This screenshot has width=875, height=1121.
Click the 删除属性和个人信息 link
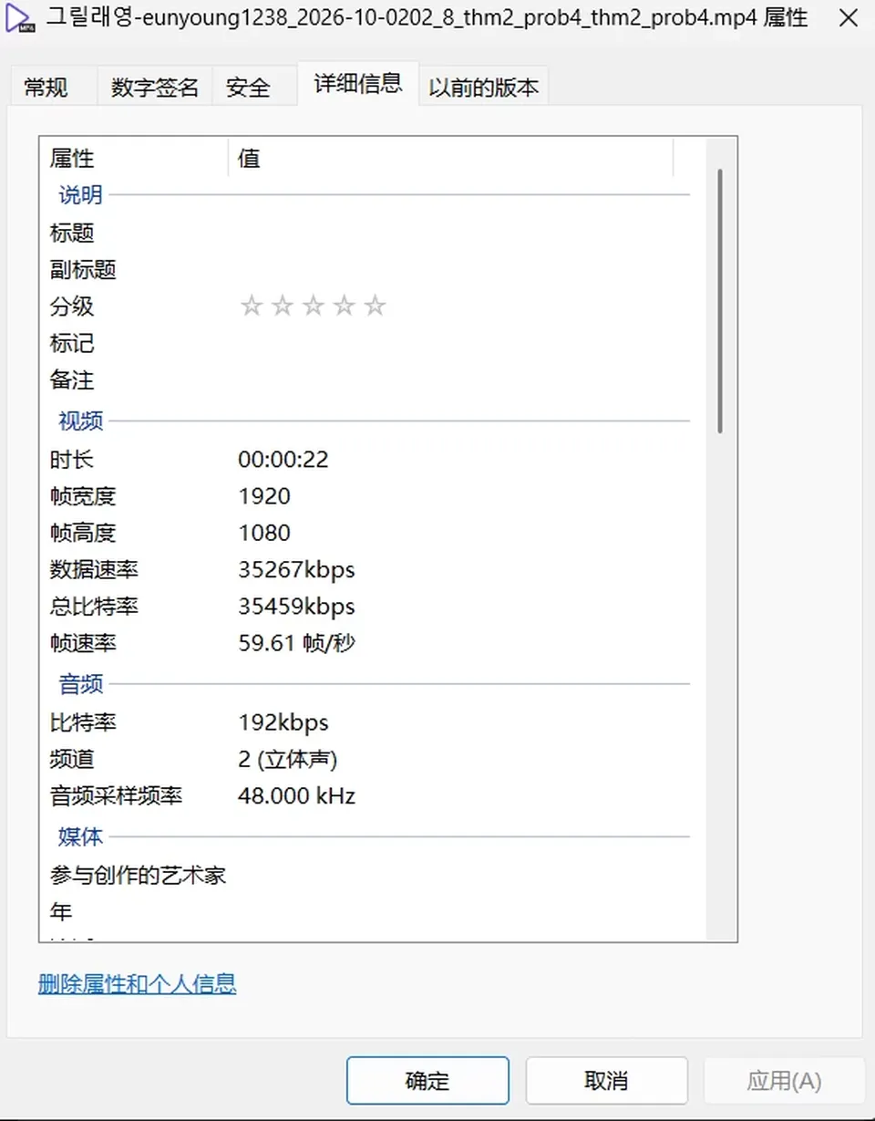tap(138, 984)
